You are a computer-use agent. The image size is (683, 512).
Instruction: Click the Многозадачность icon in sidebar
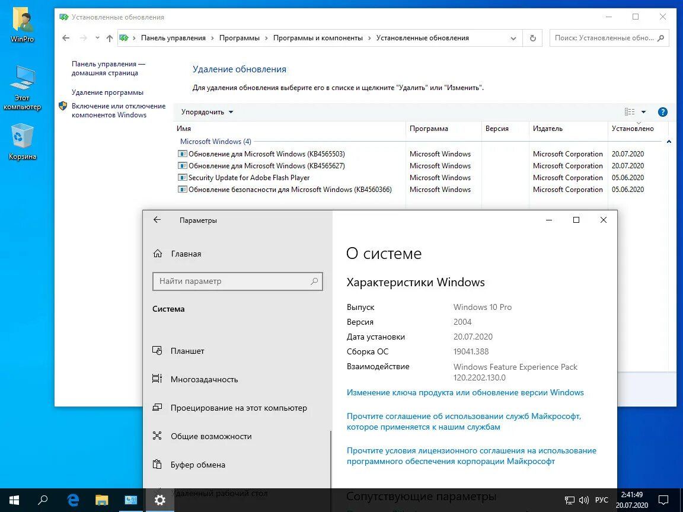pos(157,379)
